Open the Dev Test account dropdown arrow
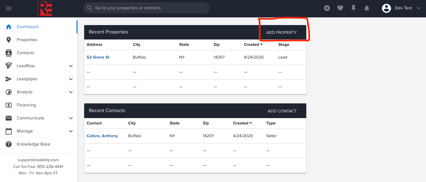Image resolution: width=426 pixels, height=182 pixels. click(418, 8)
